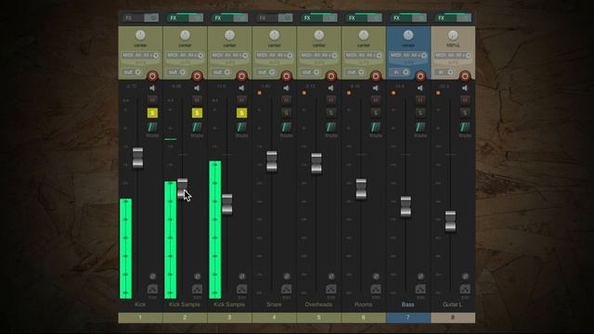Screen dimensions: 594x334
Task: Click the Bass track volume fader handle
Action: 406,206
